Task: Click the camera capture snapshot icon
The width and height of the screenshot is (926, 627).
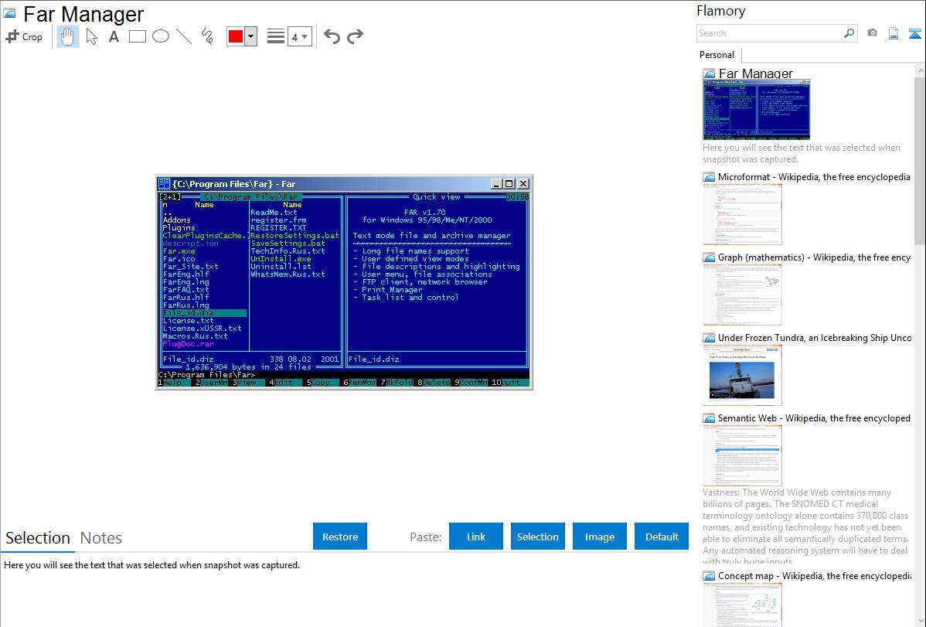Action: coord(872,33)
